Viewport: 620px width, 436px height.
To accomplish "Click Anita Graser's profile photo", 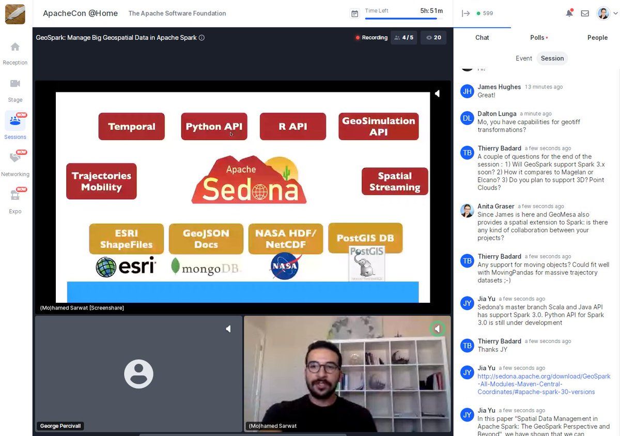I will pos(467,211).
